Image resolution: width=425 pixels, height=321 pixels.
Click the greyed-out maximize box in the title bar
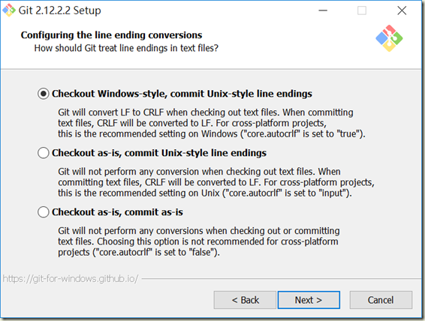[362, 10]
